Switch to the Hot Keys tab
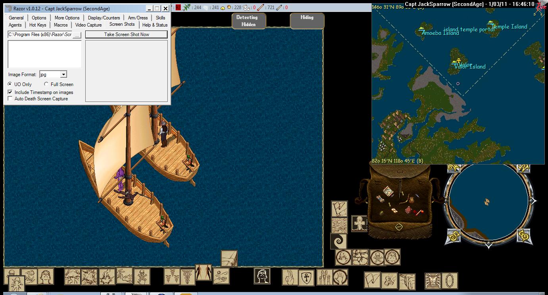The height and width of the screenshot is (295, 548). 38,25
